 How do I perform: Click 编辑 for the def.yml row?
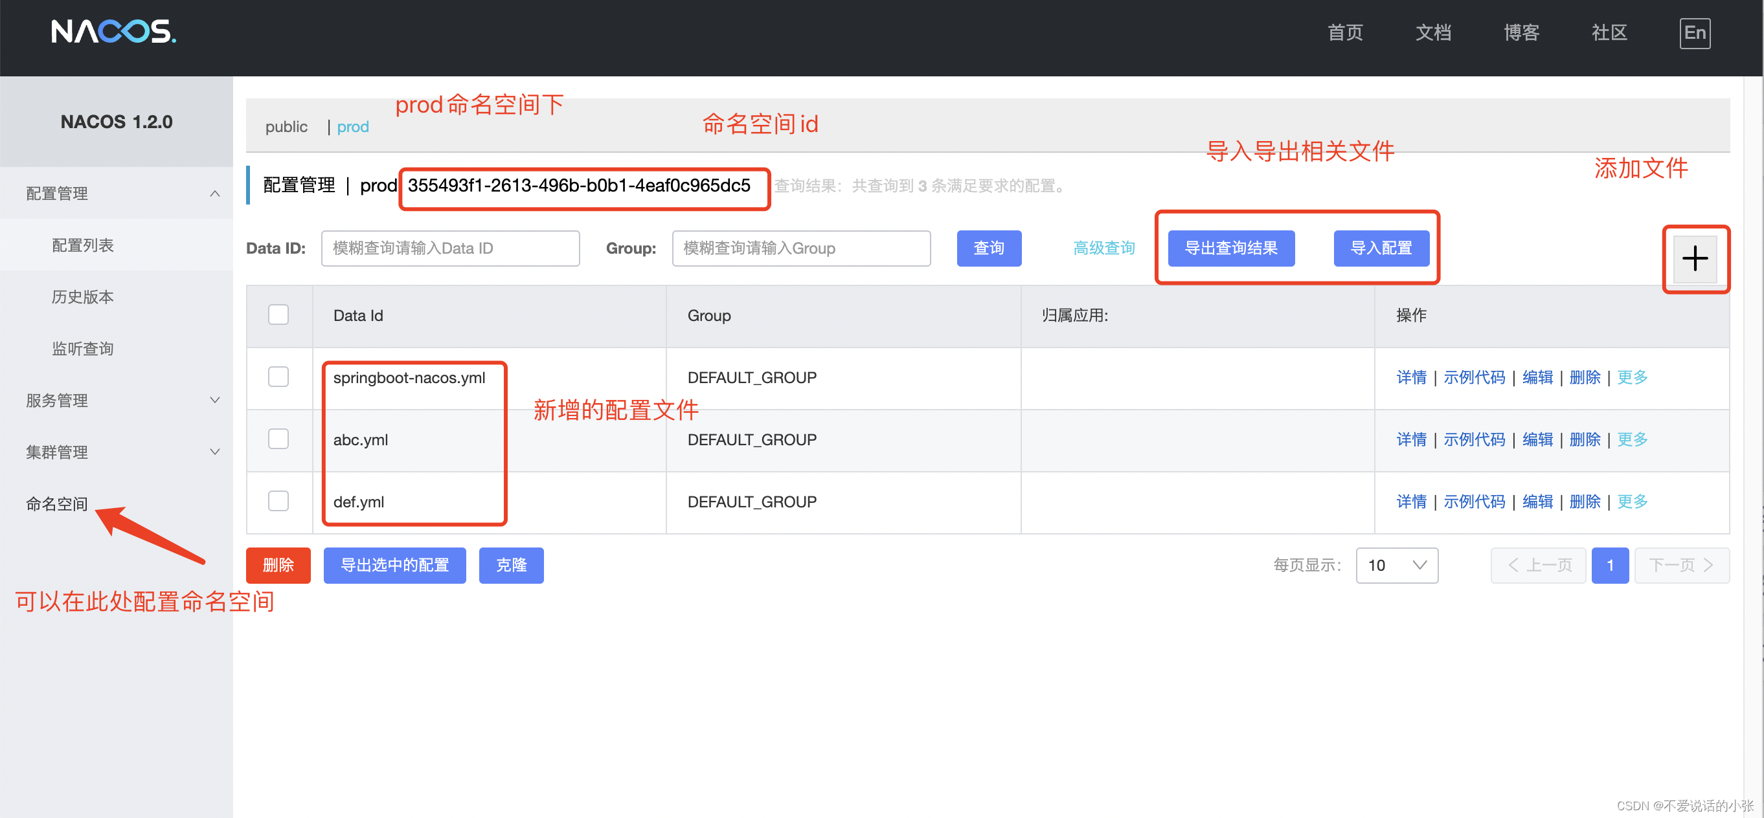point(1537,501)
